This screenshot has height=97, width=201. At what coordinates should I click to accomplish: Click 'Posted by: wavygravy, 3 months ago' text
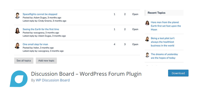click(41, 33)
